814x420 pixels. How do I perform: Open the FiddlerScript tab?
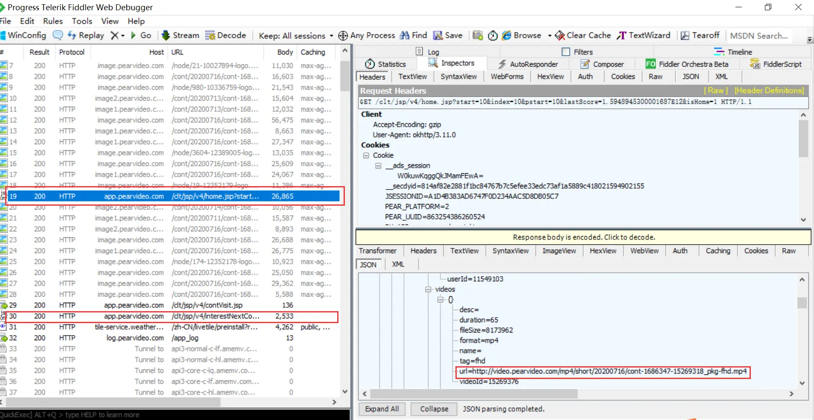click(x=776, y=64)
